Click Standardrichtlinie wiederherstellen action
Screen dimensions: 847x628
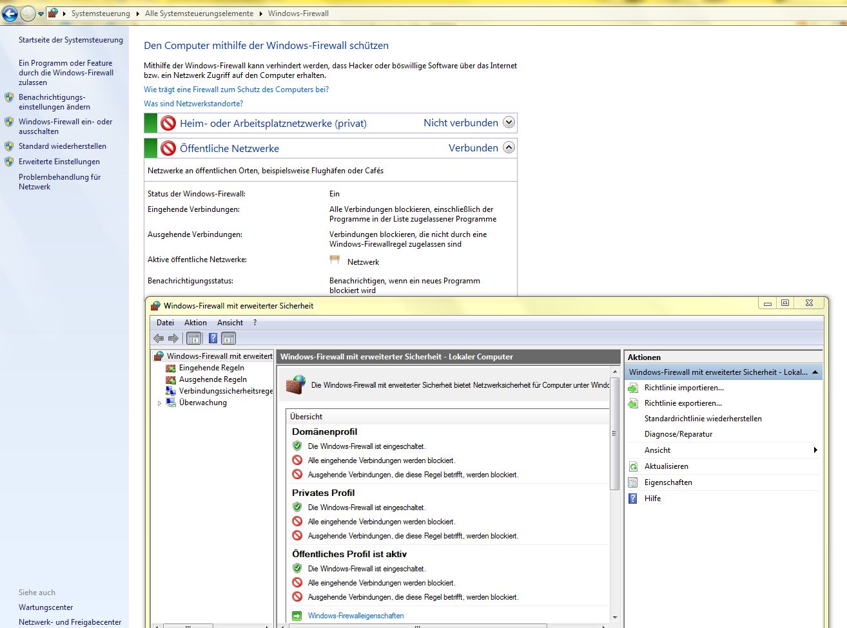703,419
